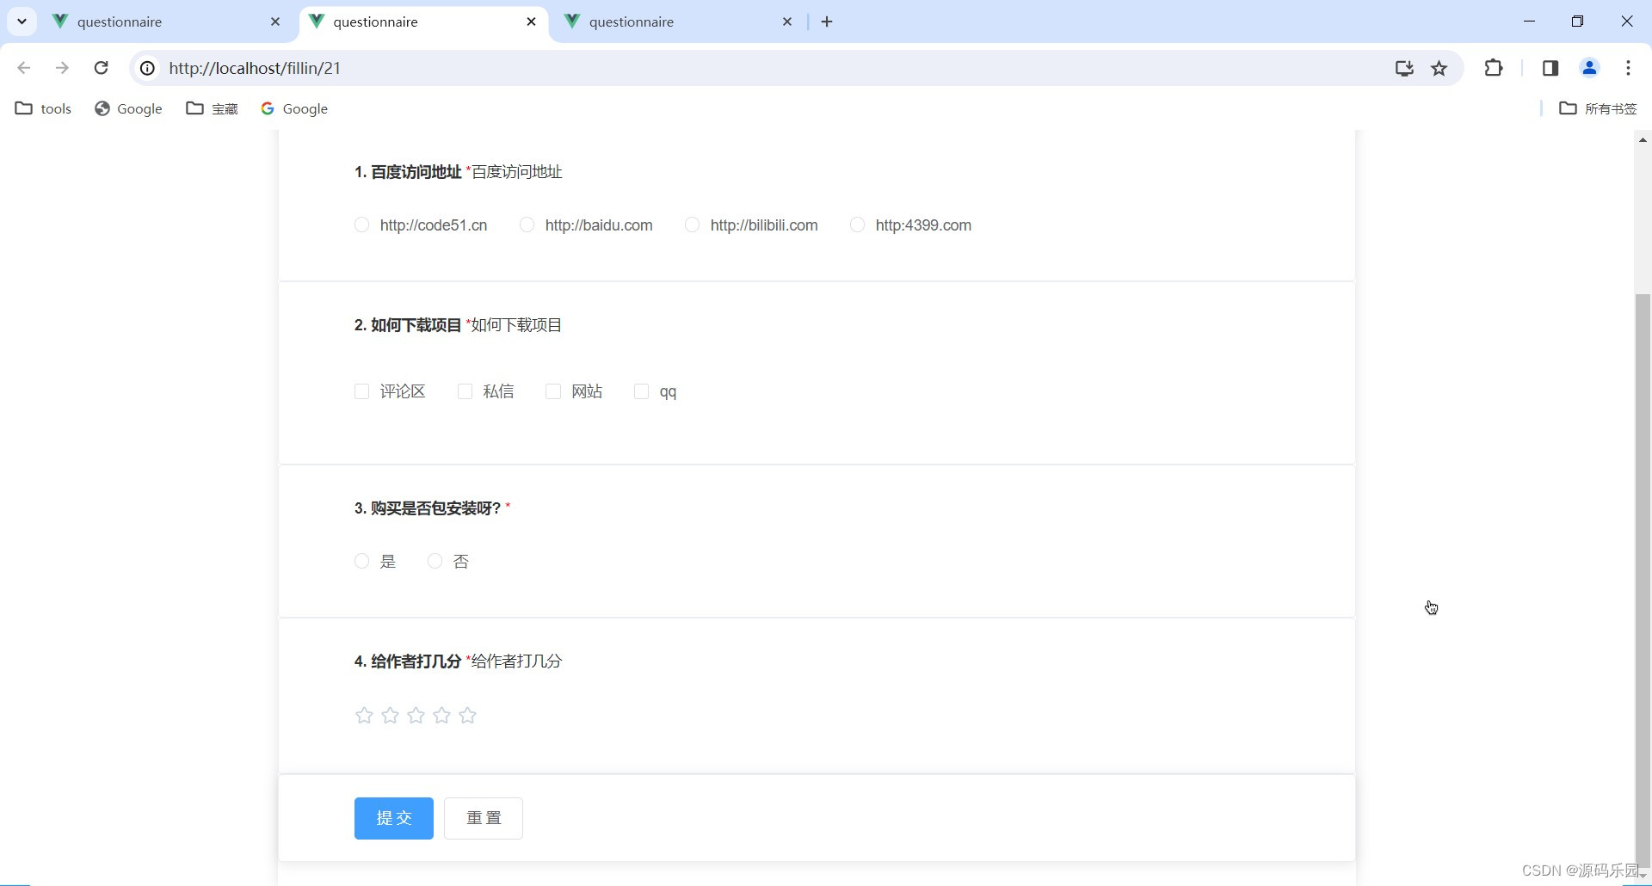Open the 所有书签 bookmarks folder
The width and height of the screenshot is (1652, 886).
click(x=1608, y=108)
